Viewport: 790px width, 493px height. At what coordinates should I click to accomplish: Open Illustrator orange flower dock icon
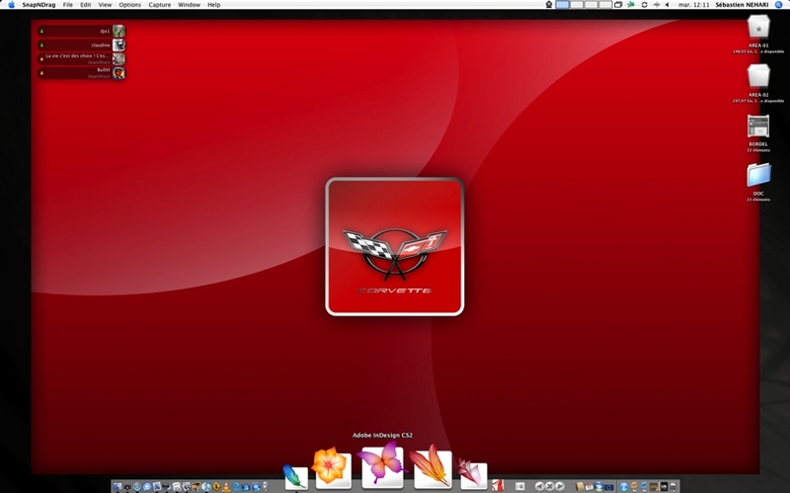332,467
